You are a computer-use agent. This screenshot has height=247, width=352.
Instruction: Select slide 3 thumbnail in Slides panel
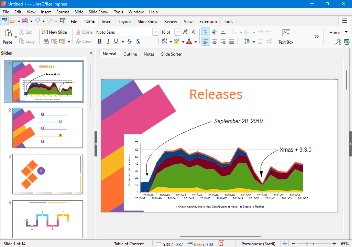(x=47, y=174)
